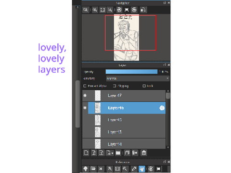Enable the Protect Alpha checkbox
231x173 pixels.
coord(85,86)
